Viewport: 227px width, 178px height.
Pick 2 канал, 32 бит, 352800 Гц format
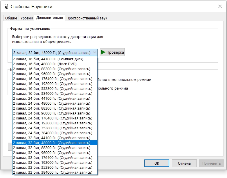pos(55,168)
